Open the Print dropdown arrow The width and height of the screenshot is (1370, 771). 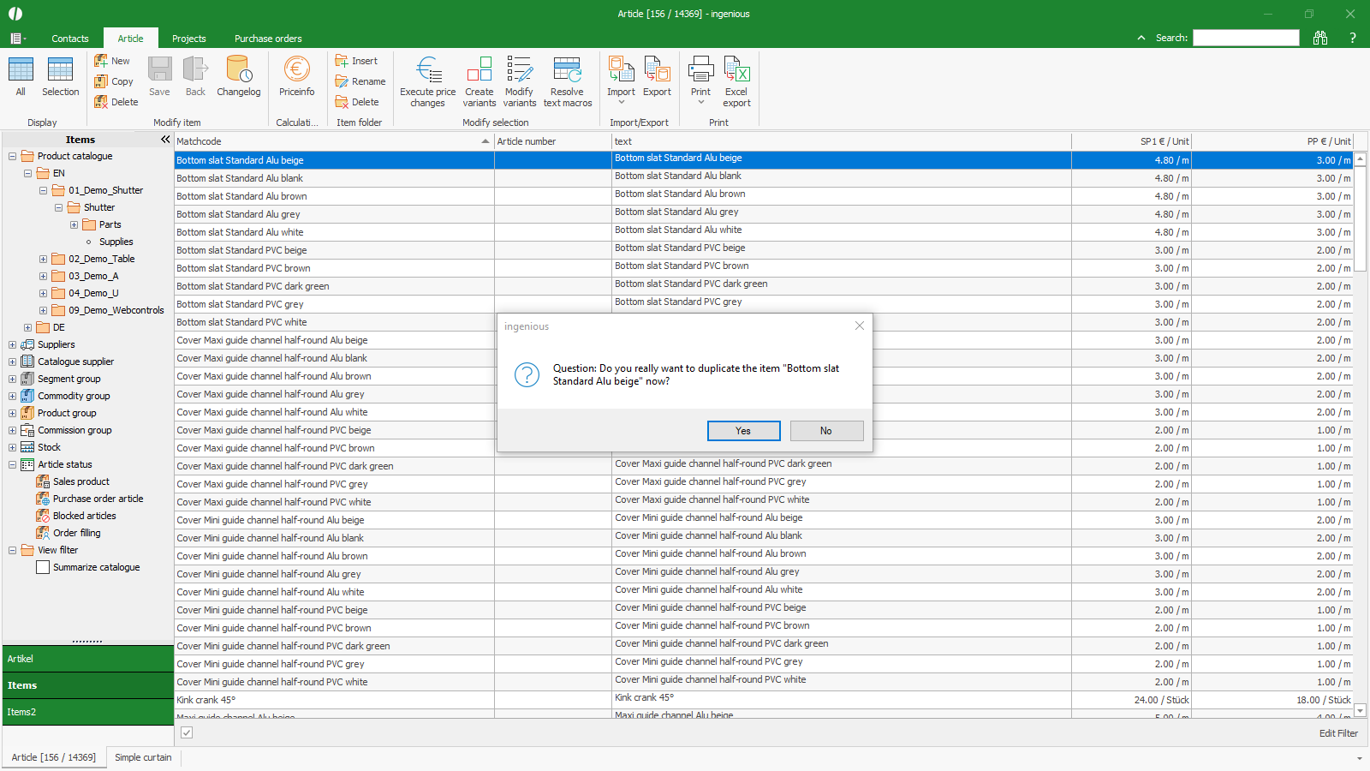(700, 103)
